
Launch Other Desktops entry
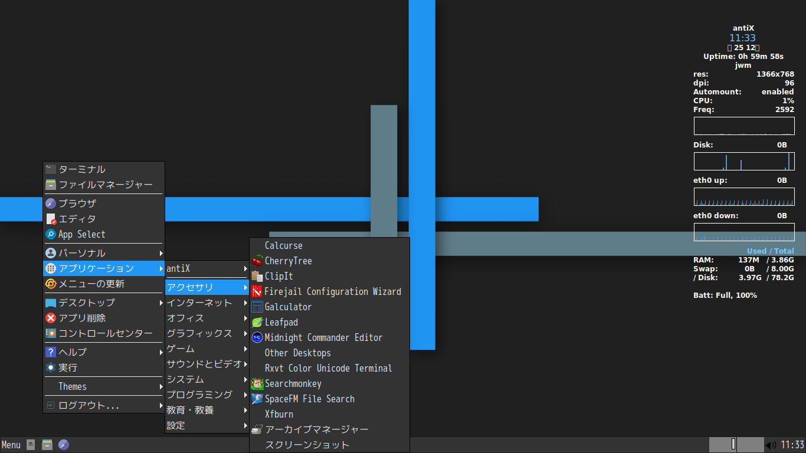329,353
